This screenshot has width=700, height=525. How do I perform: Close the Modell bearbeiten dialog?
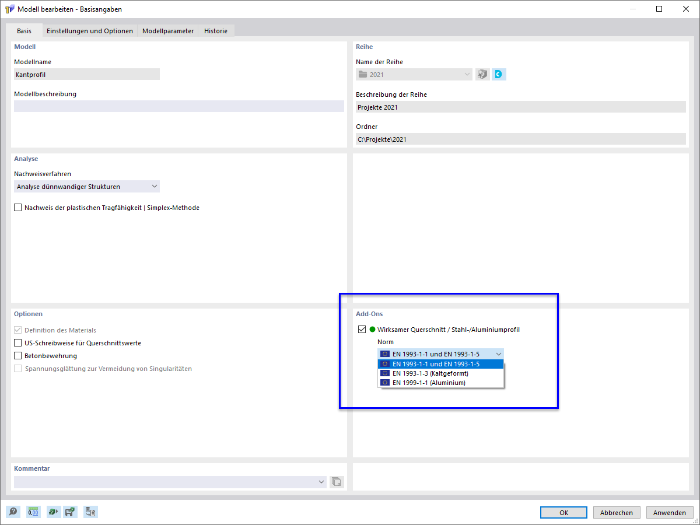pos(686,9)
